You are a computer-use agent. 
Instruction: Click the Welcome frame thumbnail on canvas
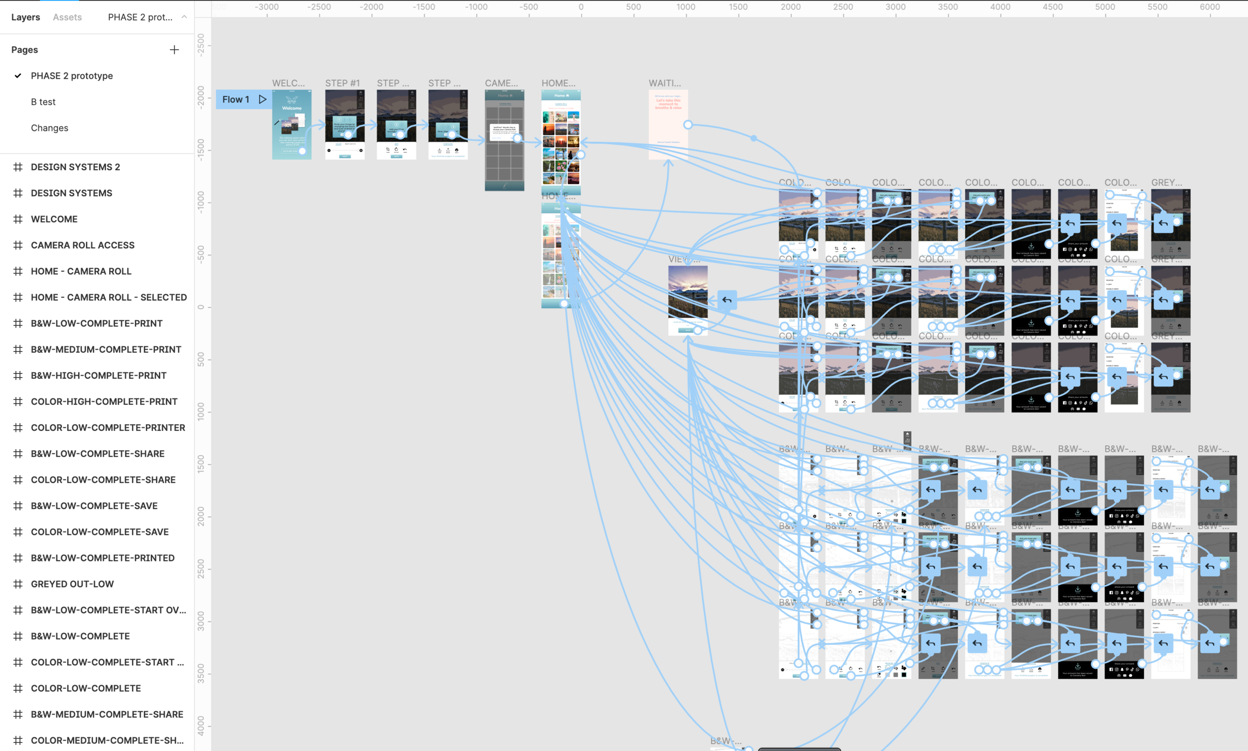(292, 125)
